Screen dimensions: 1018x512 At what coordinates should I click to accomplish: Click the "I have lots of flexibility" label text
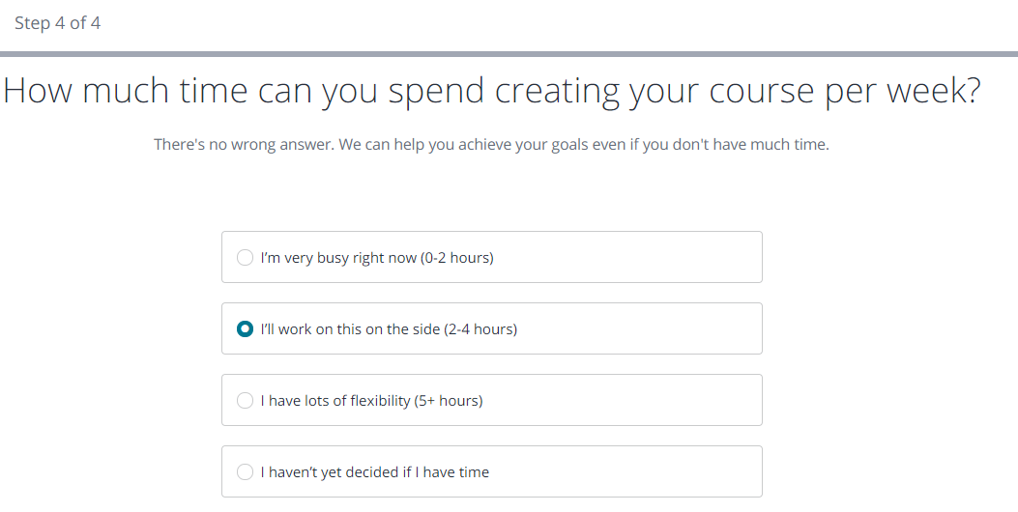[x=335, y=401]
